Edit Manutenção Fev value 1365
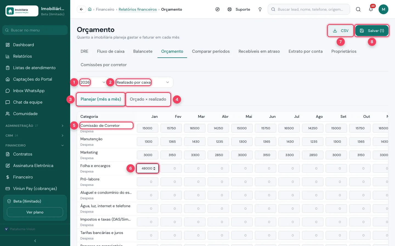The height and width of the screenshot is (246, 395). (171, 142)
